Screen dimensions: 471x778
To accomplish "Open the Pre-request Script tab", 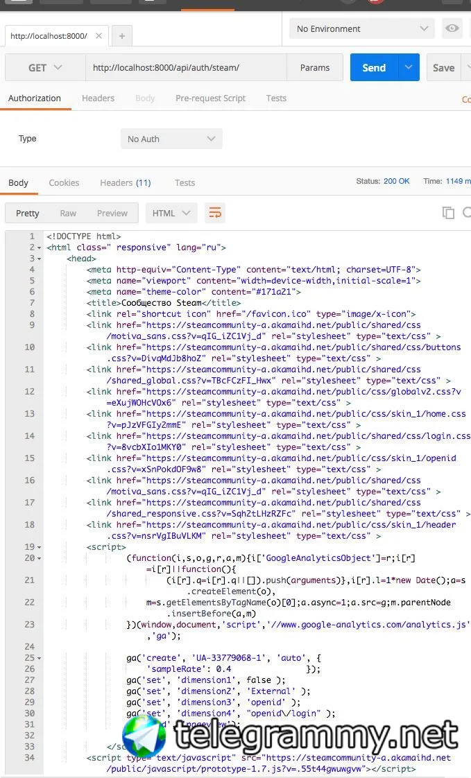I will (x=210, y=98).
